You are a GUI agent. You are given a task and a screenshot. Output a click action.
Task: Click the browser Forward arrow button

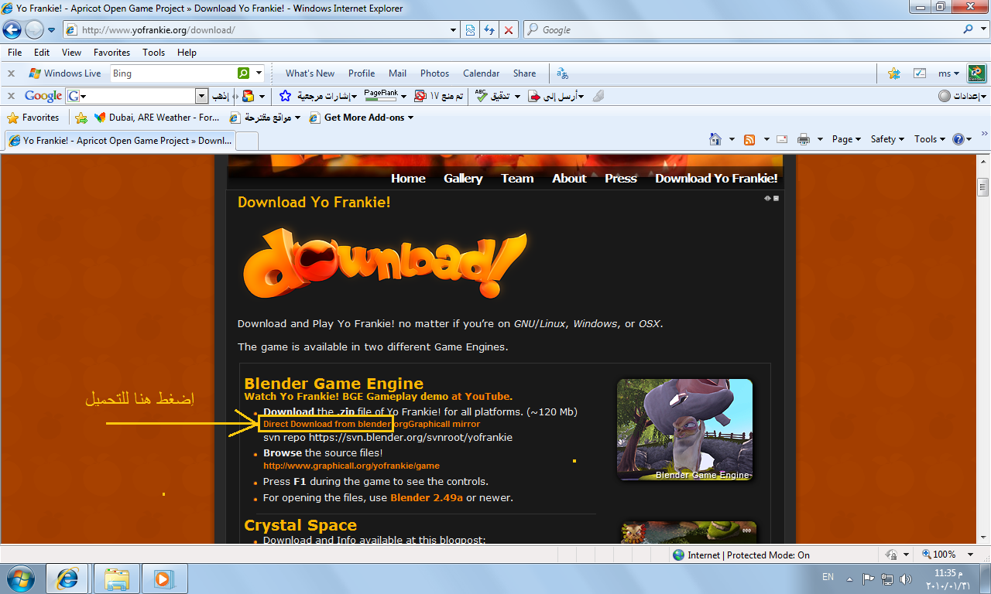35,29
